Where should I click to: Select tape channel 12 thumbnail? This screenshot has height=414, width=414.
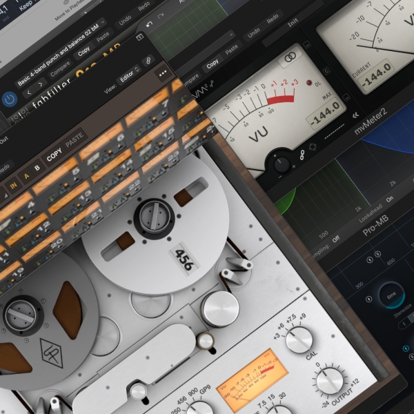point(28,235)
